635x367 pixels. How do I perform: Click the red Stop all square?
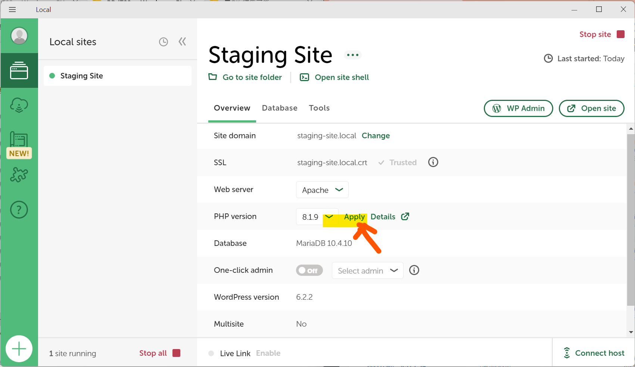click(x=177, y=353)
